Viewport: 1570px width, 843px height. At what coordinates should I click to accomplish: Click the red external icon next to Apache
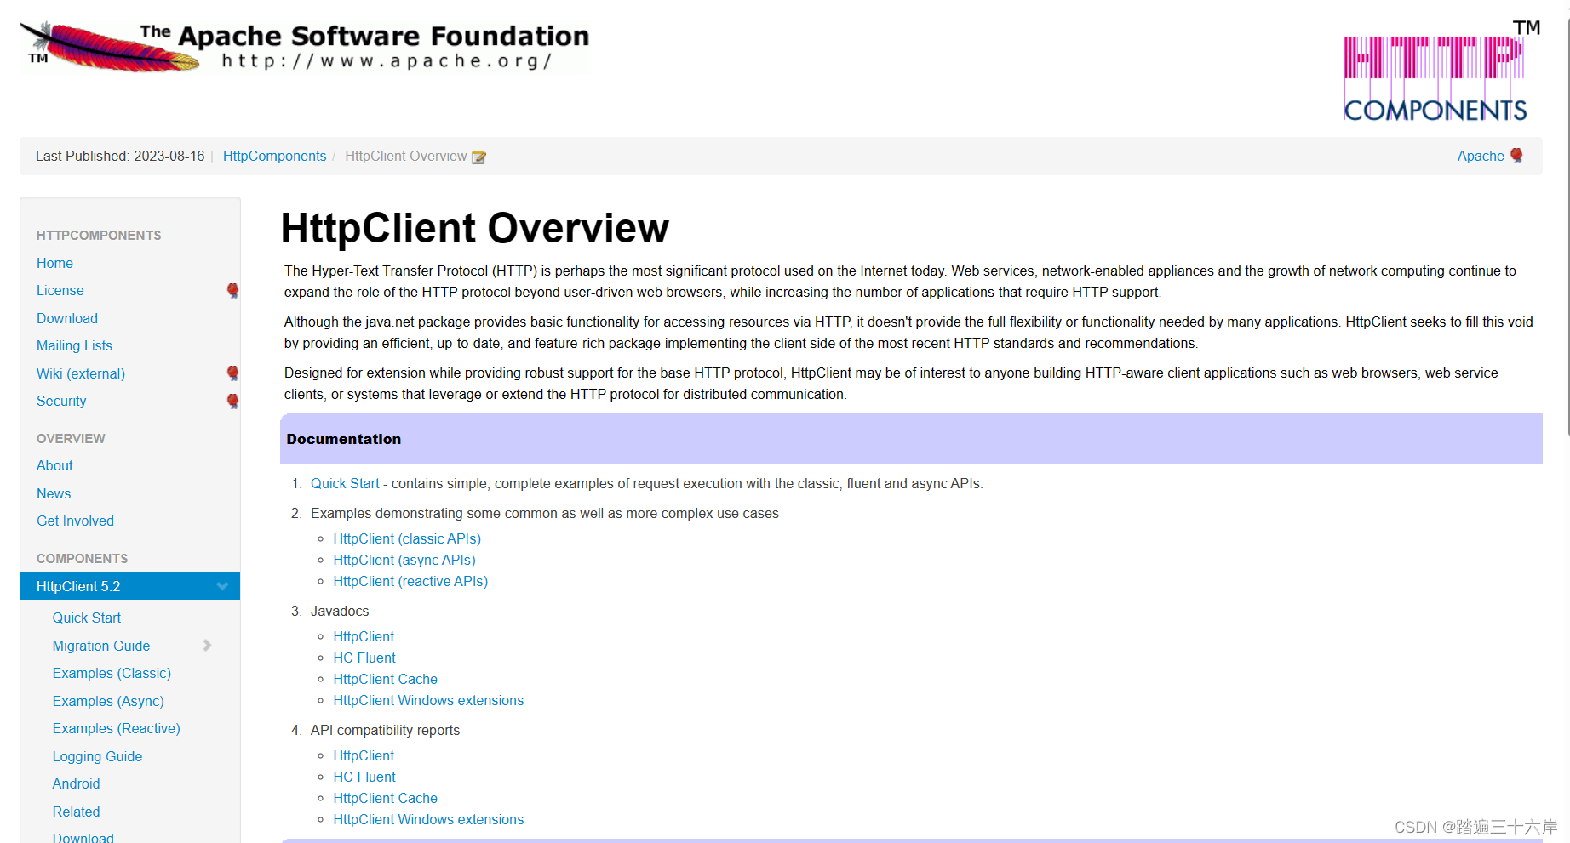pyautogui.click(x=1516, y=156)
